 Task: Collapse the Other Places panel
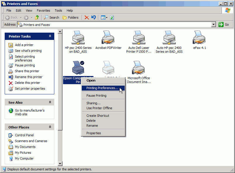coord(50,127)
